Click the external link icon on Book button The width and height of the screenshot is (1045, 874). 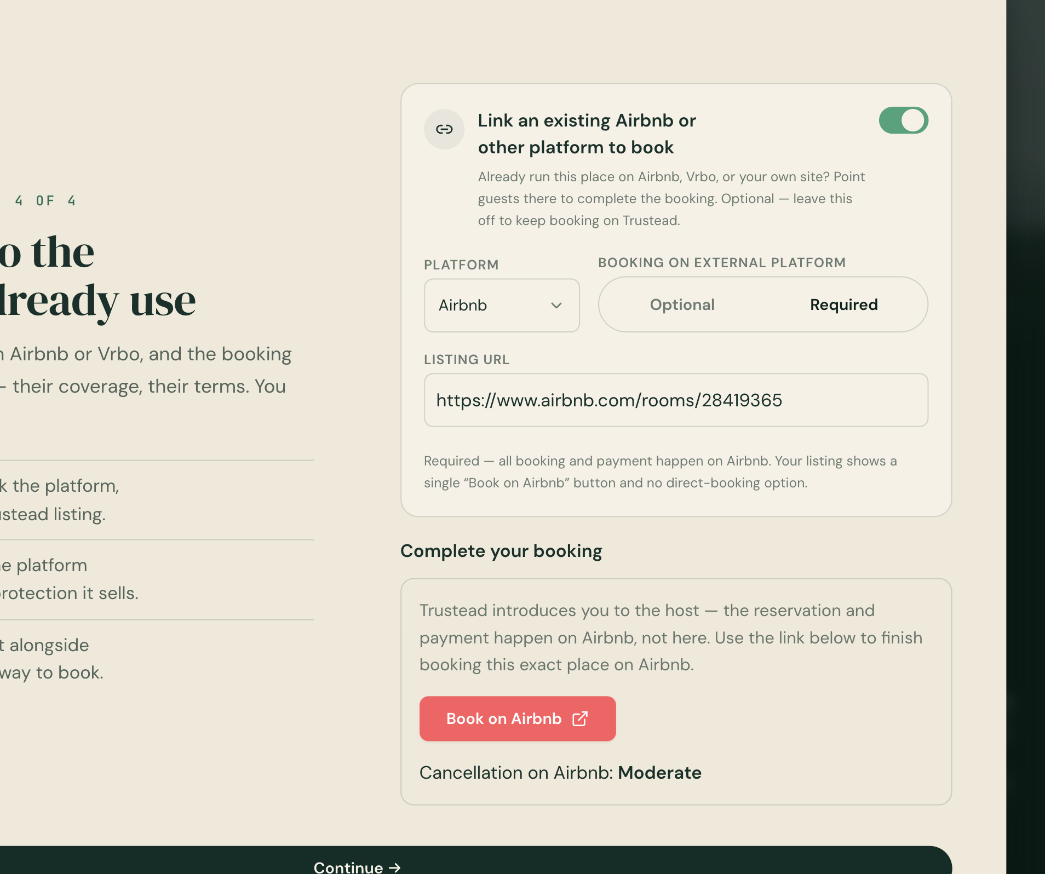point(580,718)
